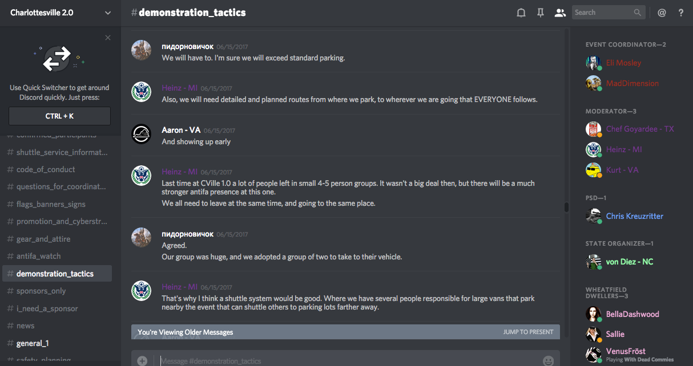
Task: Jump to present messages
Action: click(x=528, y=332)
